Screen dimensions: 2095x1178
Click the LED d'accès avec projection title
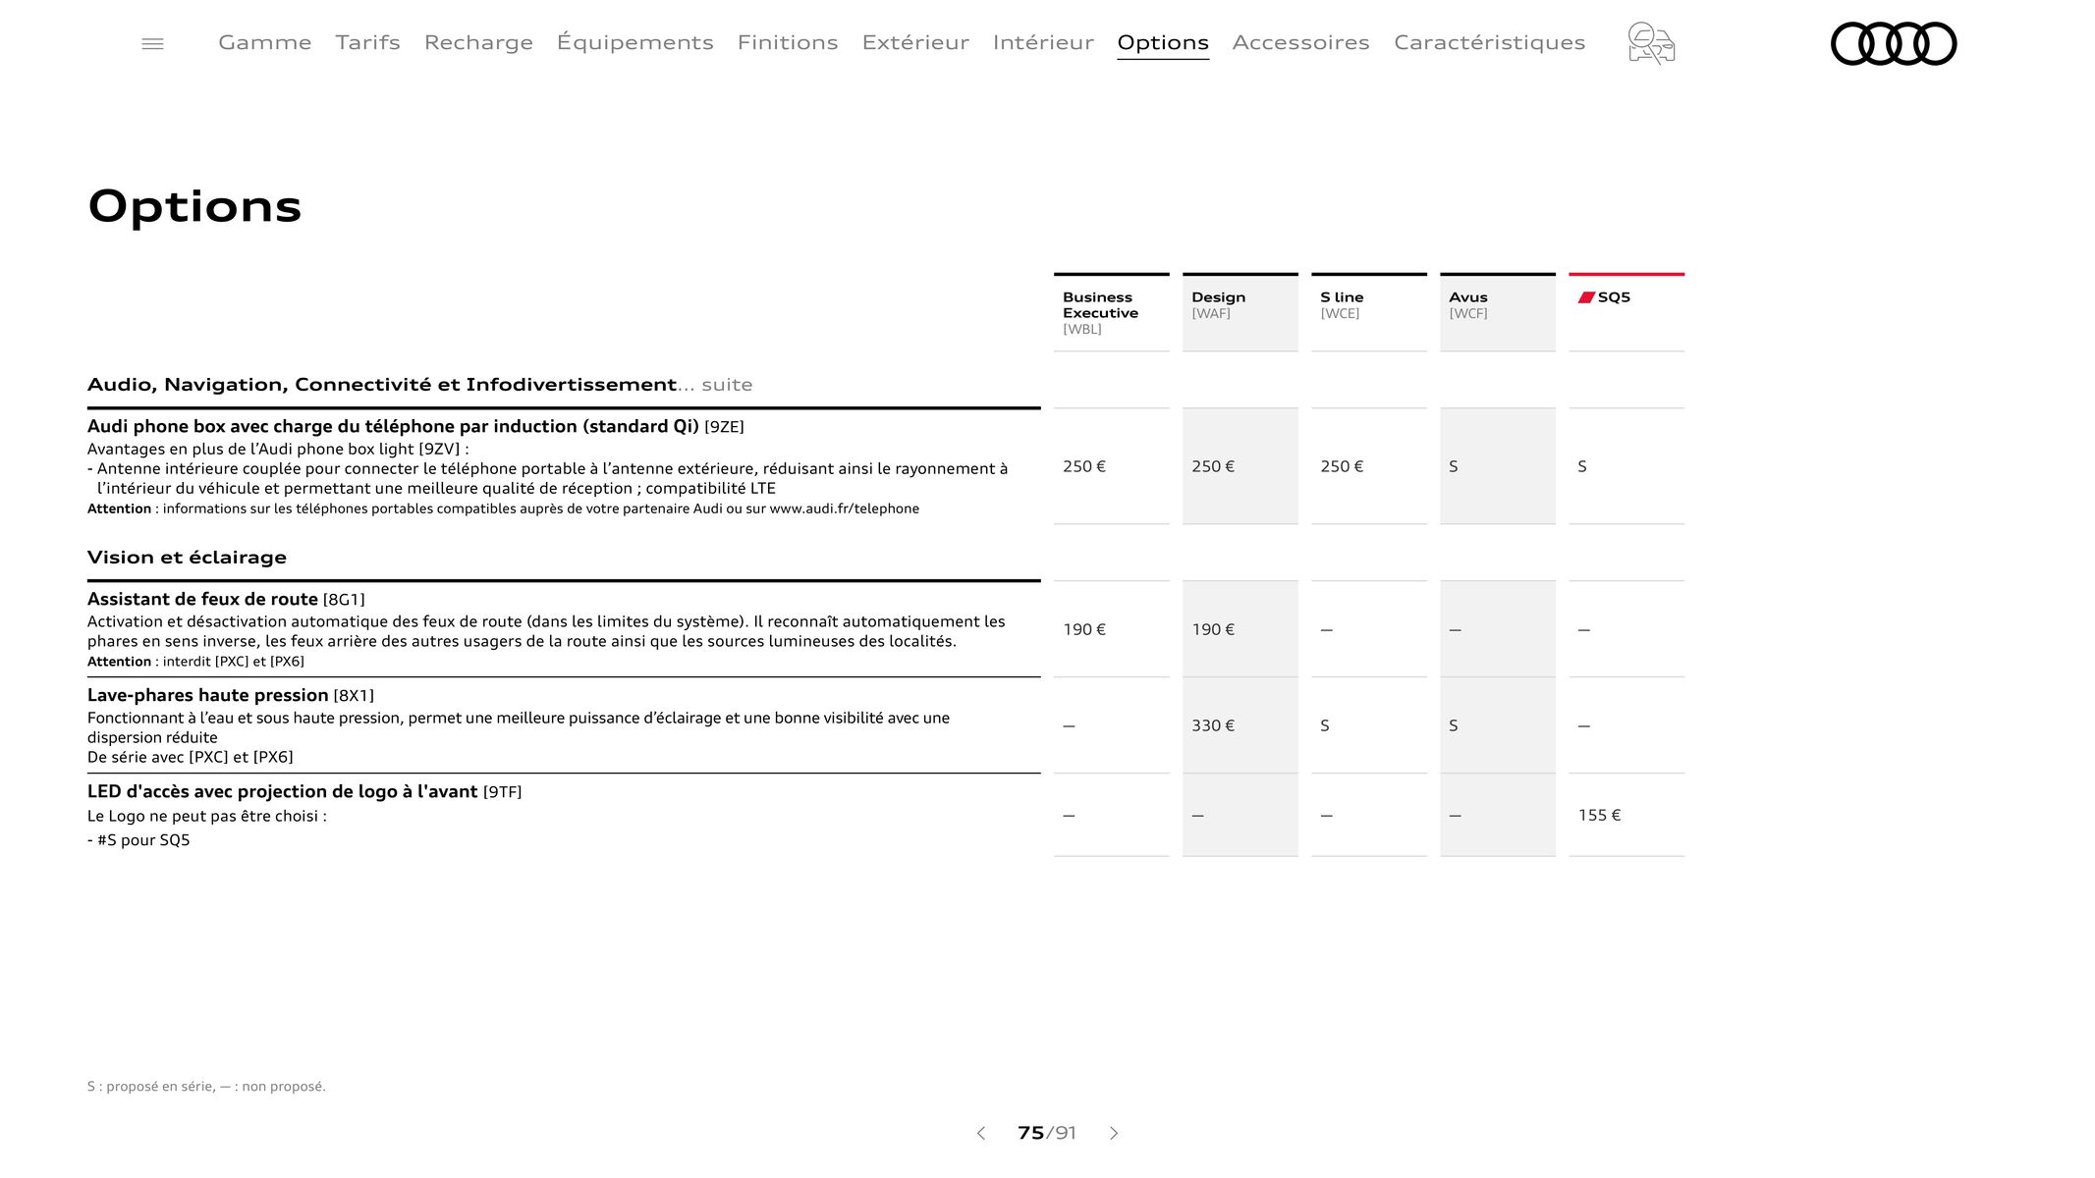(304, 791)
